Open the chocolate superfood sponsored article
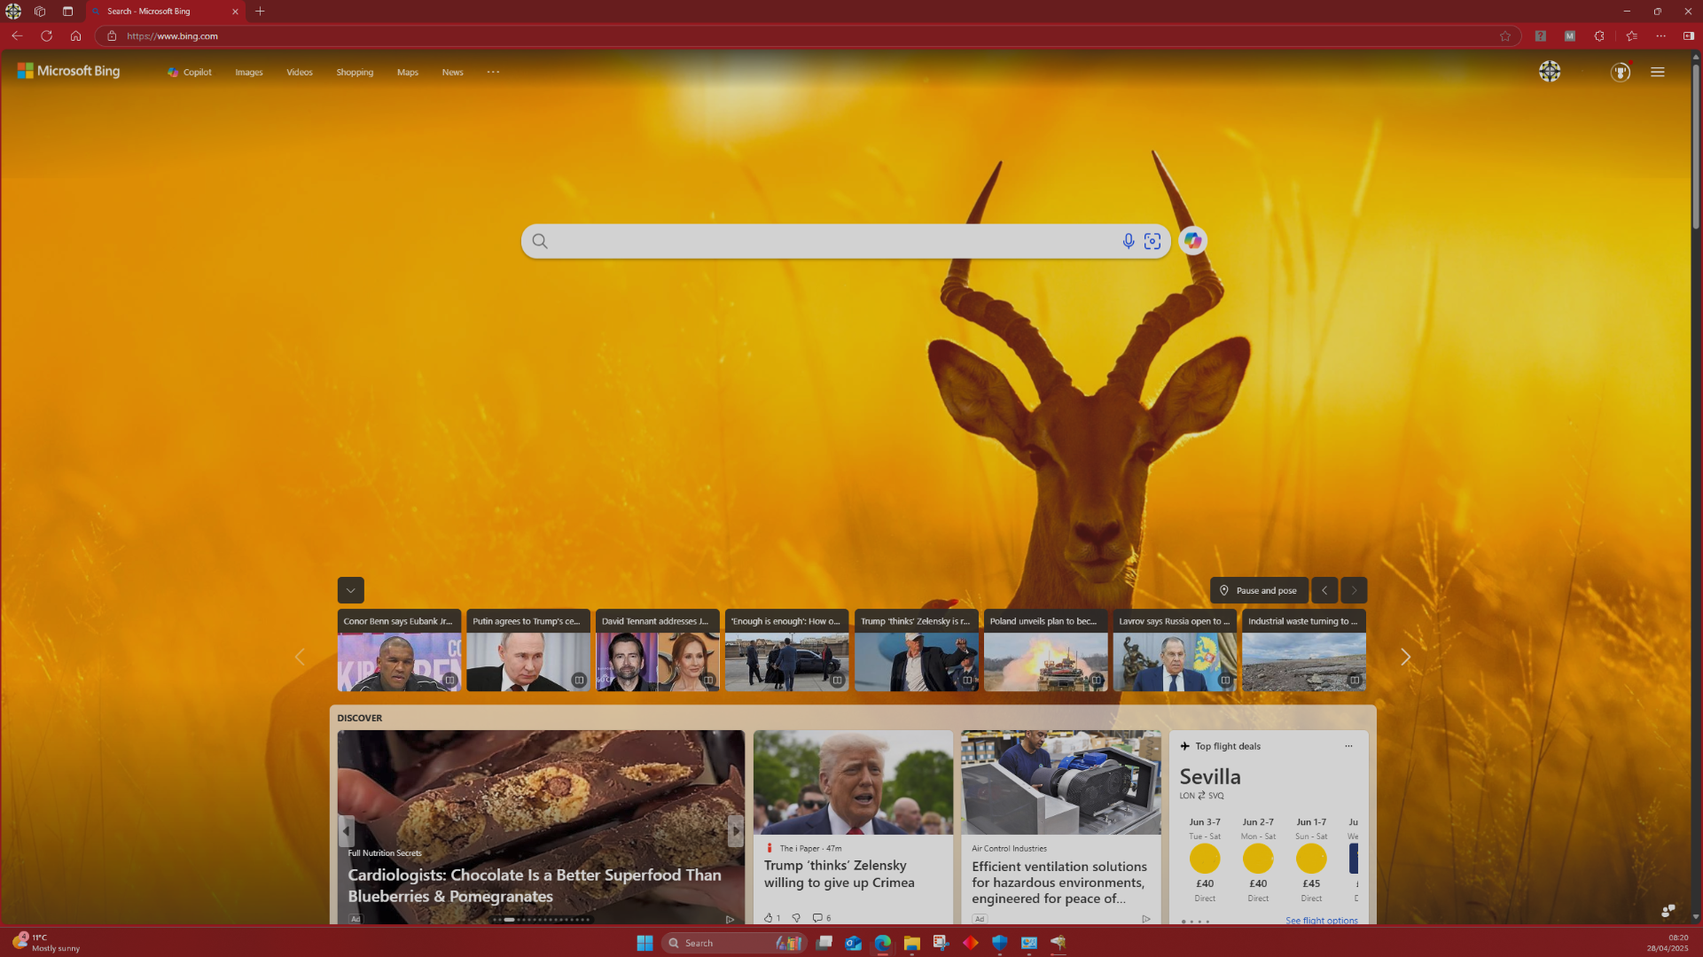The height and width of the screenshot is (957, 1703). click(x=535, y=885)
